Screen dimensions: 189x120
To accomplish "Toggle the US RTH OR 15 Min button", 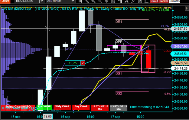I will 119,108.
